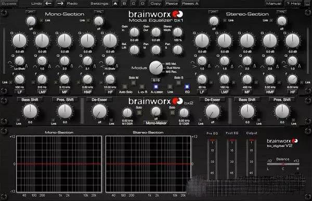This screenshot has height=201, width=312.
Task: Click the Bypass button
Action: click(9, 4)
